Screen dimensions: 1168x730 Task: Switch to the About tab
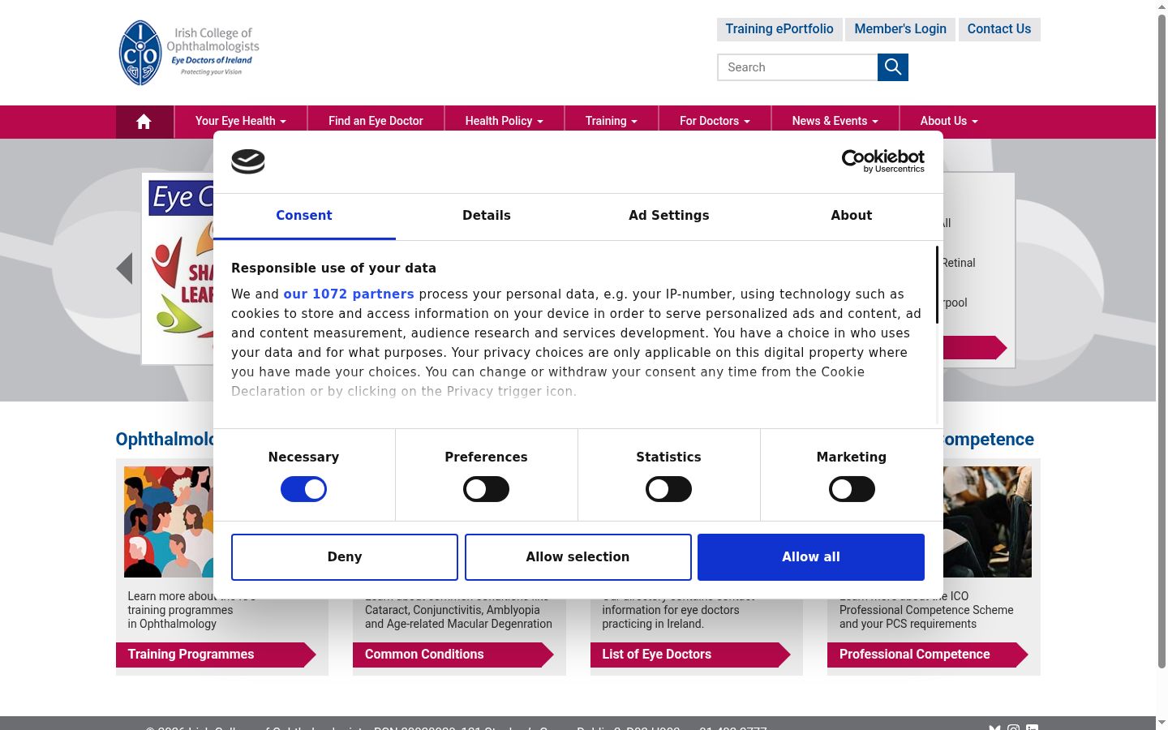click(x=852, y=216)
